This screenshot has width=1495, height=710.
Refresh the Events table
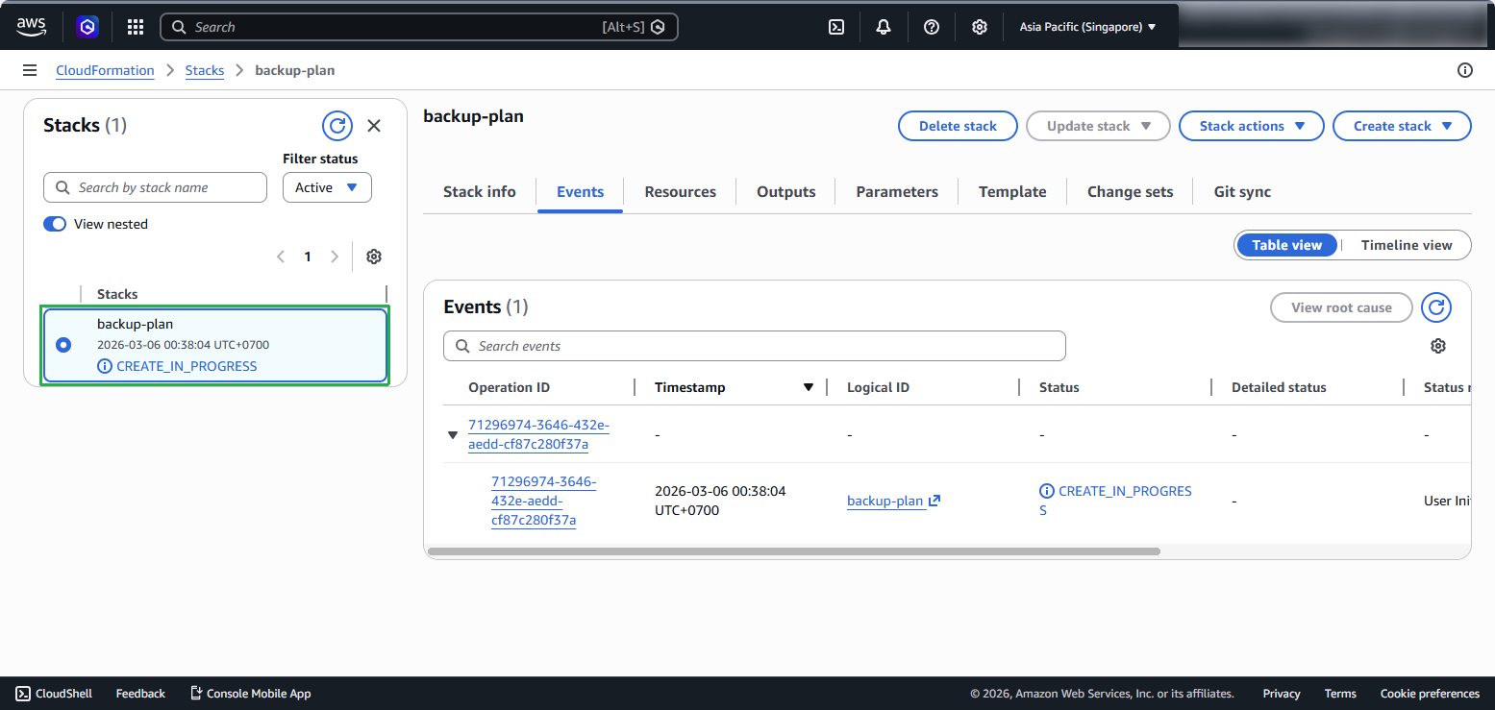coord(1436,307)
